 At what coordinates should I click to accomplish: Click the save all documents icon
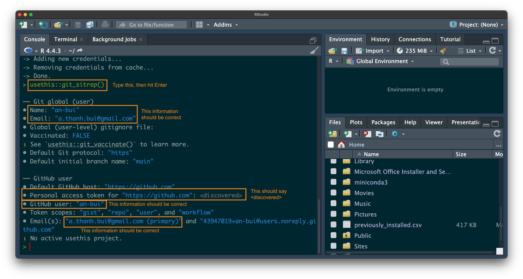pos(90,25)
